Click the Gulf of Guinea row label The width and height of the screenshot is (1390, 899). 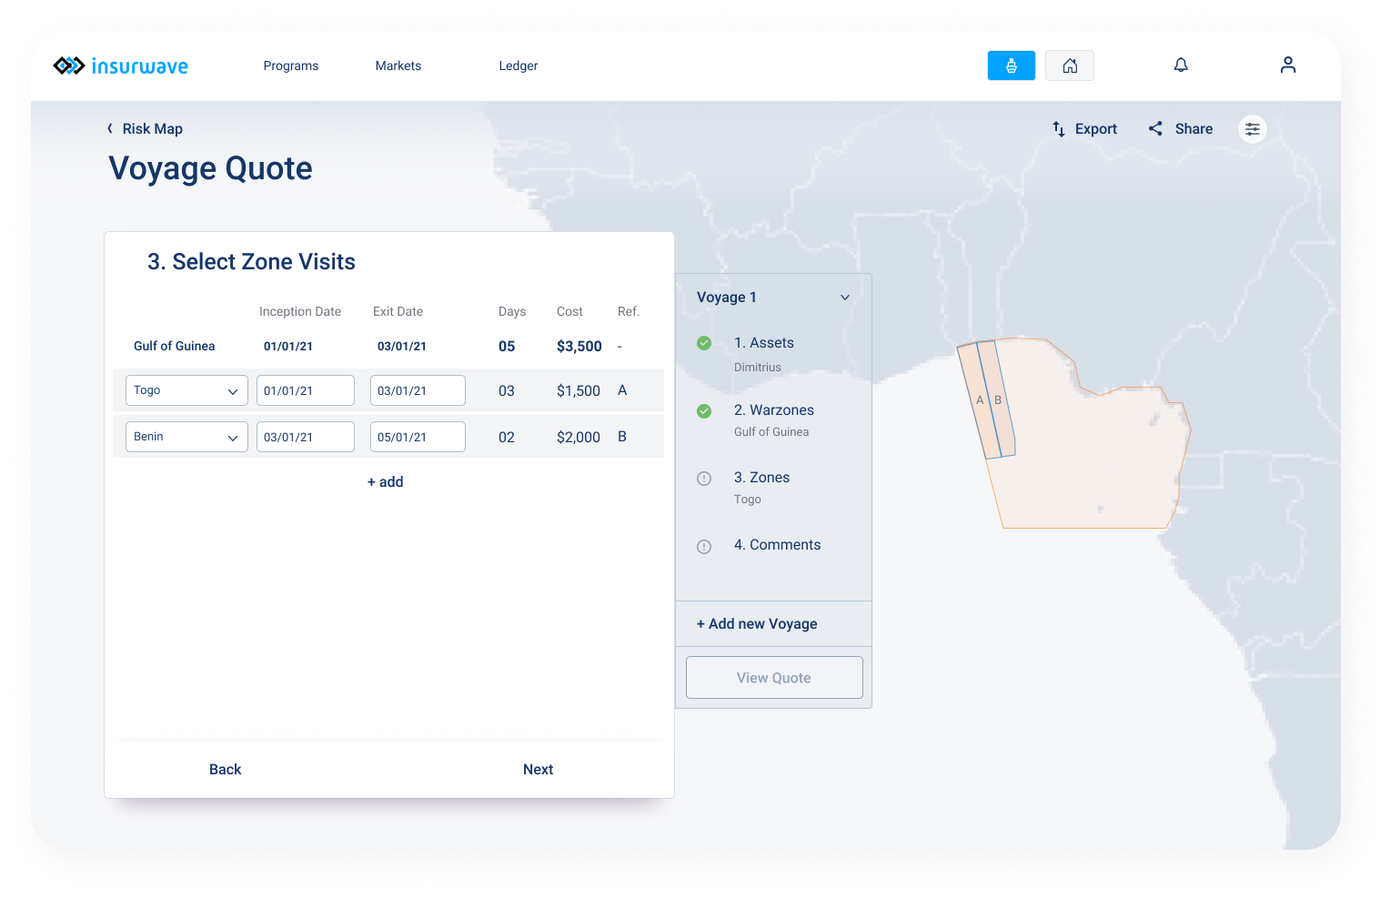[175, 347]
